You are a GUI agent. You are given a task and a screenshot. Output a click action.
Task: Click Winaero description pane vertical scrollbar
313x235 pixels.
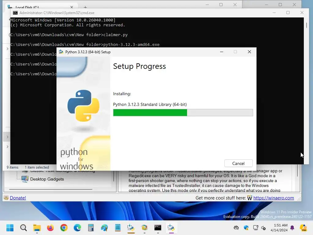(297, 171)
